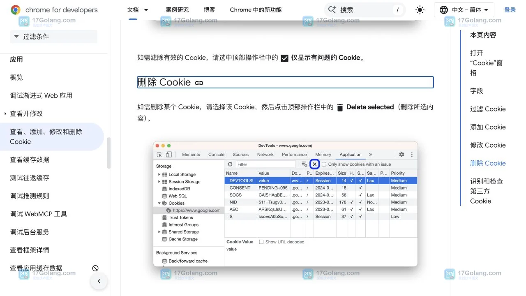The height and width of the screenshot is (296, 526).
Task: Switch to Console tab in DevTools
Action: click(216, 155)
